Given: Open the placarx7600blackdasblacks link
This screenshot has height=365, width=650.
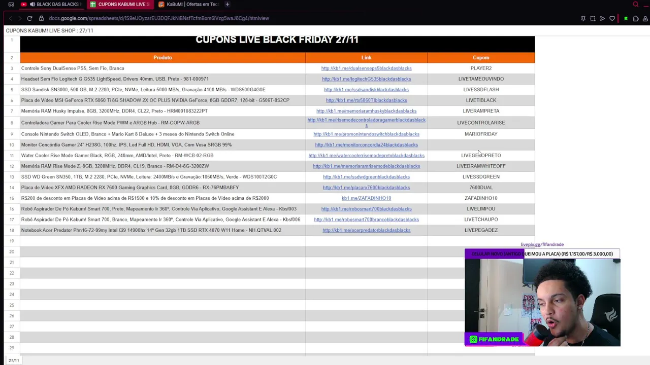Looking at the screenshot, I should [x=366, y=188].
